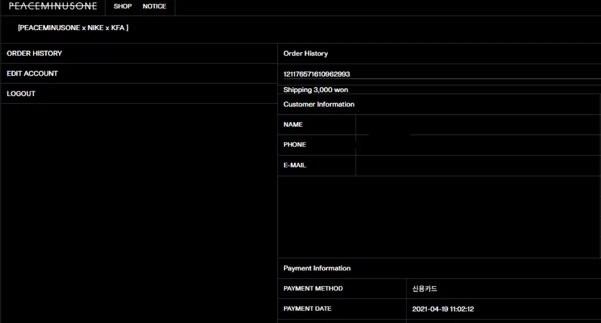Select the E-MAIL label cell
This screenshot has height=323, width=601.
317,165
